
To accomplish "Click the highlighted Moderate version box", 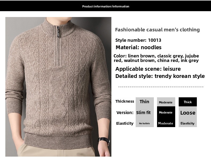I will tap(166, 112).
